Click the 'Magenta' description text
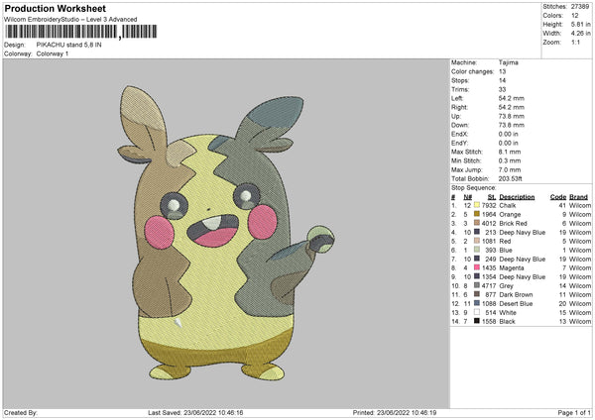The width and height of the screenshot is (595, 420). pos(512,268)
